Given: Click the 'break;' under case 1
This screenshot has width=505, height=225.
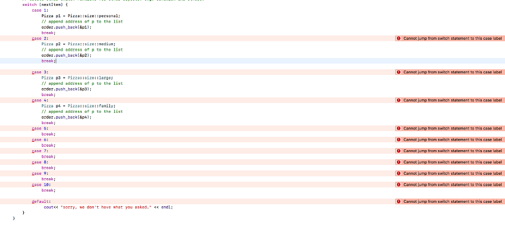Looking at the screenshot, I should point(48,33).
